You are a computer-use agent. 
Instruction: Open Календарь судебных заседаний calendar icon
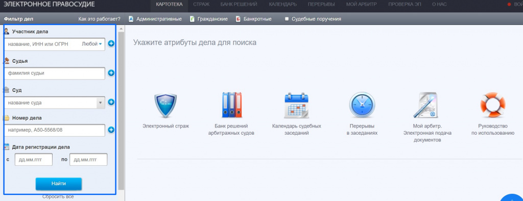pyautogui.click(x=296, y=106)
